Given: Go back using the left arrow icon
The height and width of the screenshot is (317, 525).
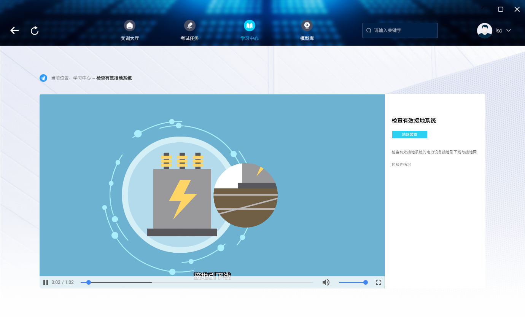Looking at the screenshot, I should tap(14, 30).
